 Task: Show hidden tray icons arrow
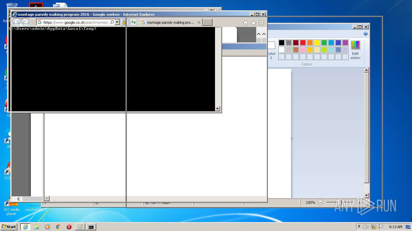(359, 227)
